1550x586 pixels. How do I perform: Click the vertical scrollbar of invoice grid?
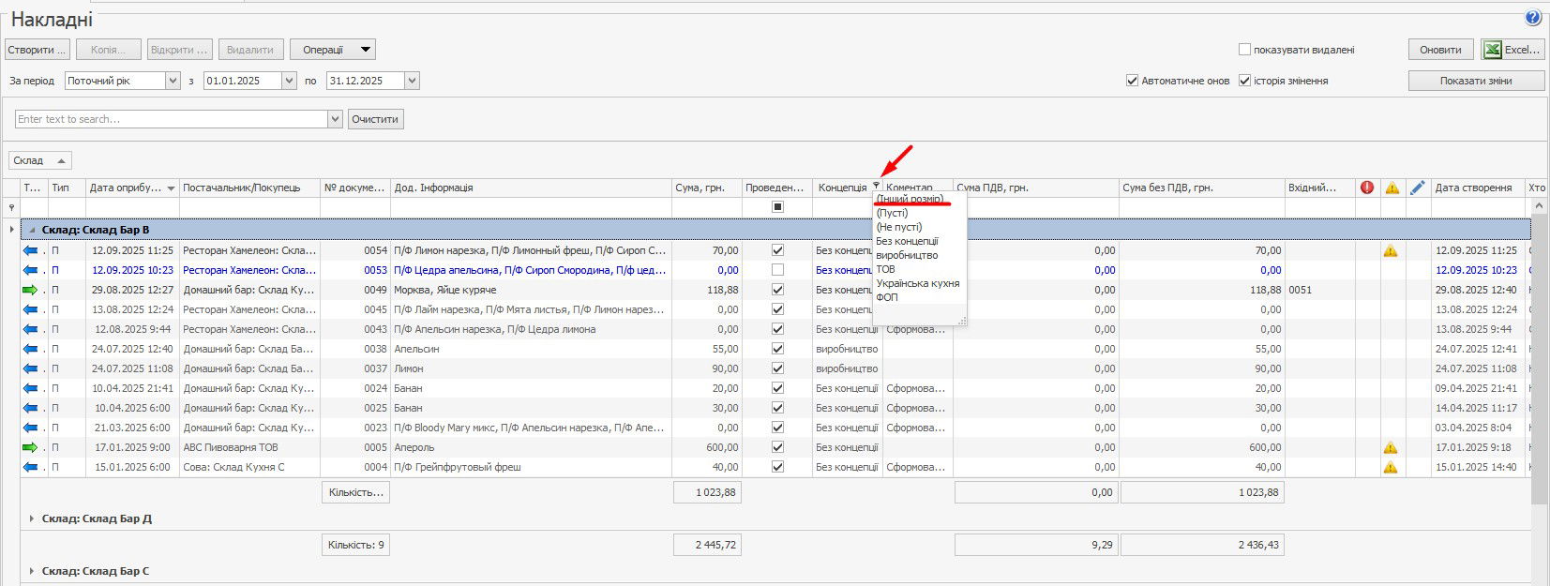tap(1538, 375)
